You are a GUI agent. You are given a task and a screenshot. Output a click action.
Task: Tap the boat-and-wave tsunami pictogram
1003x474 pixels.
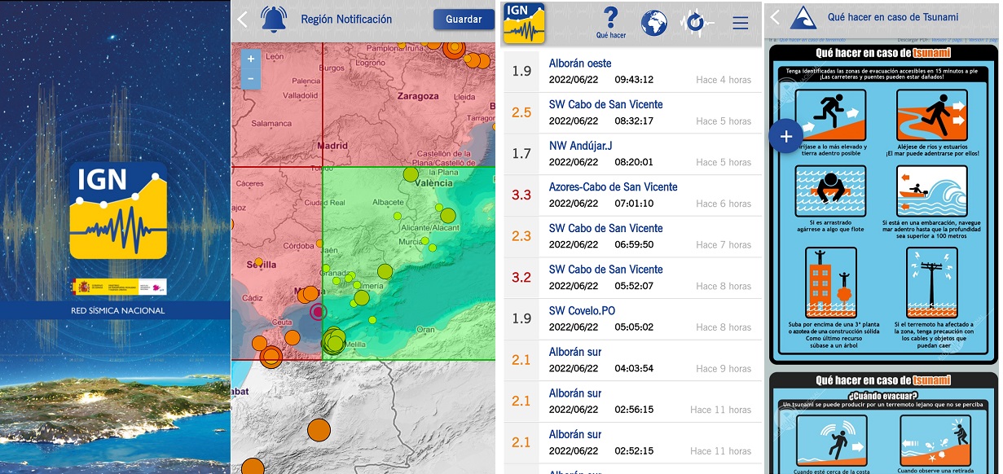[931, 191]
